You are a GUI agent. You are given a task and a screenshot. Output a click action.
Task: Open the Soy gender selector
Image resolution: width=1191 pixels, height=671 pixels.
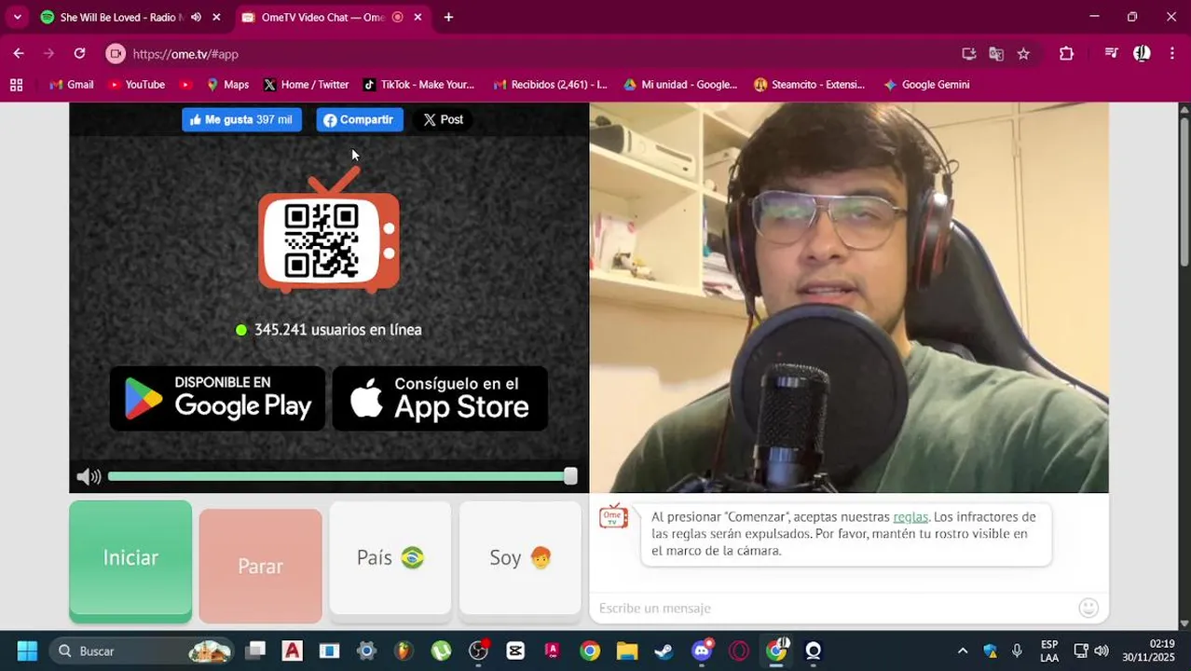click(x=520, y=558)
